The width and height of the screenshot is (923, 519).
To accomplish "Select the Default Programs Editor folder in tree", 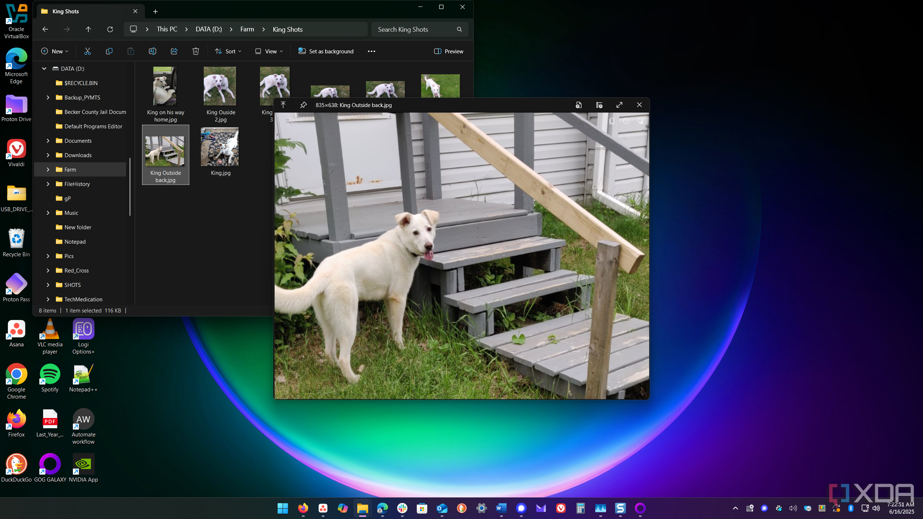I will [x=89, y=126].
